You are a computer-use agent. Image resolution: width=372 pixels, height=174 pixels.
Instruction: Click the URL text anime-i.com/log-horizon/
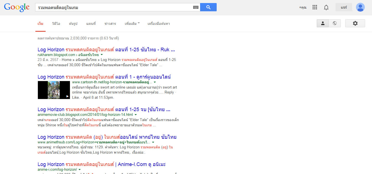point(57,170)
